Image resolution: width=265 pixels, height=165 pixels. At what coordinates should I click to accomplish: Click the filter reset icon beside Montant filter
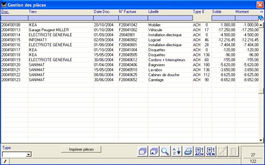click(261, 18)
